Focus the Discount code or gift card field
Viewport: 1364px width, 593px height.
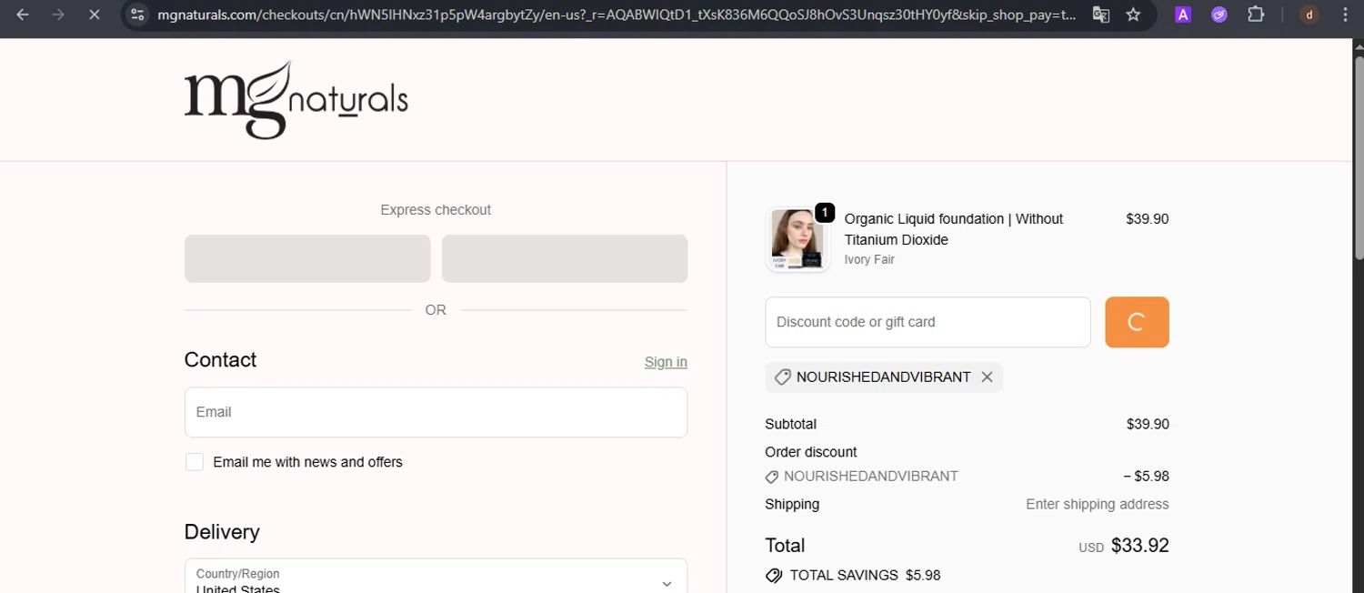click(928, 322)
